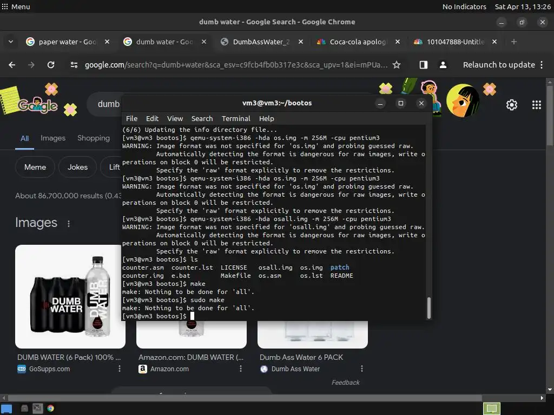
Task: Switch to terminal via taskbar icon
Action: pos(37,409)
